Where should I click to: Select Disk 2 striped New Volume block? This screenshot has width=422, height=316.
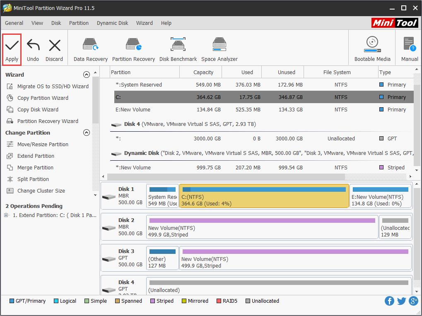(262, 227)
